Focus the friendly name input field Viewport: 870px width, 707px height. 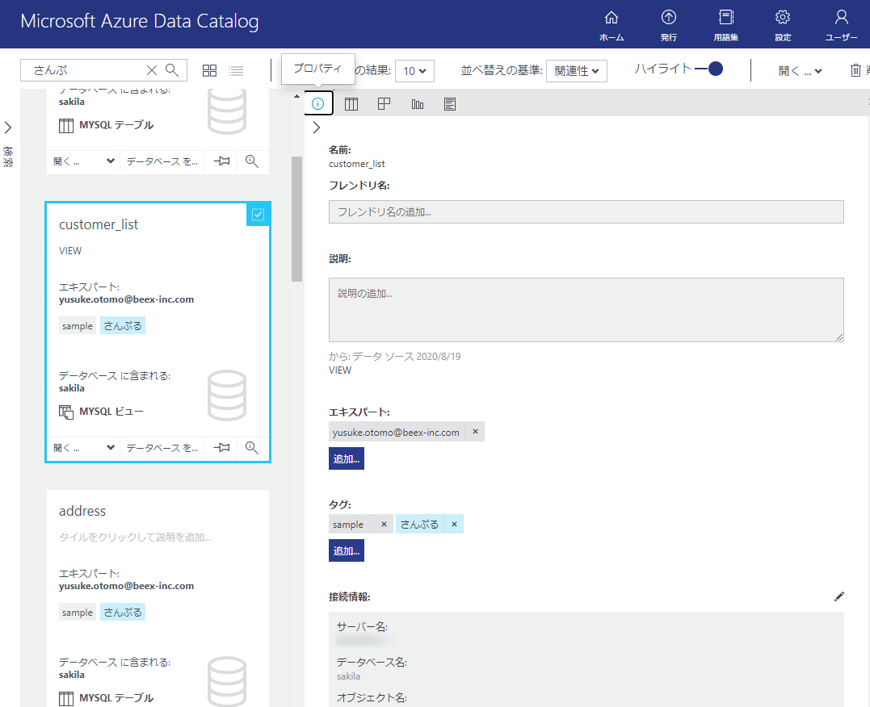coord(586,211)
